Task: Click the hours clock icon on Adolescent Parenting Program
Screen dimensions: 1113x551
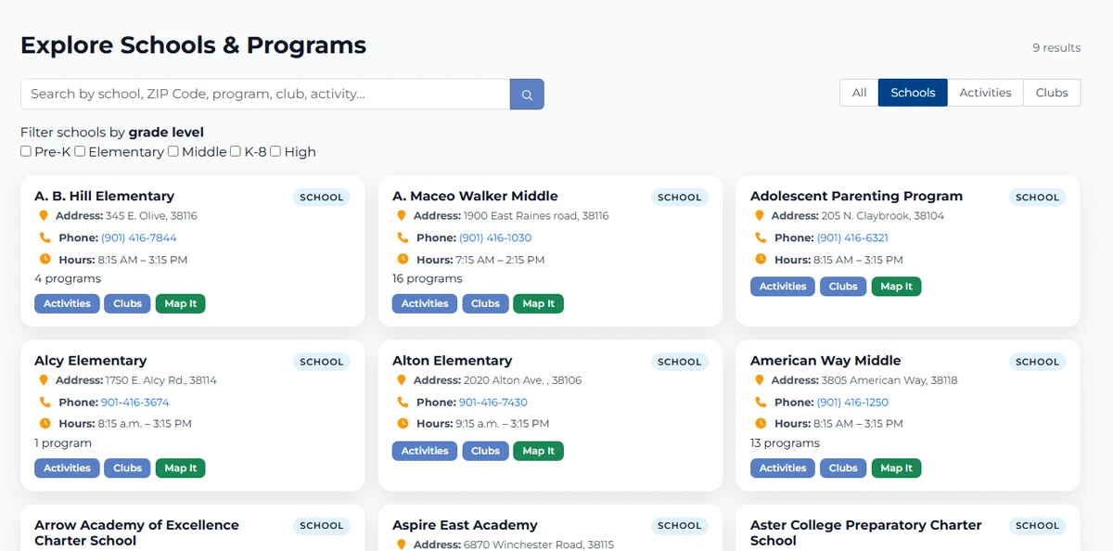Action: pyautogui.click(x=760, y=260)
